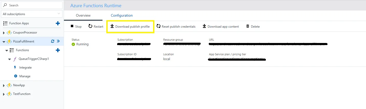Click the Location value local
Viewport: 366px width, 109px height.
tap(167, 59)
